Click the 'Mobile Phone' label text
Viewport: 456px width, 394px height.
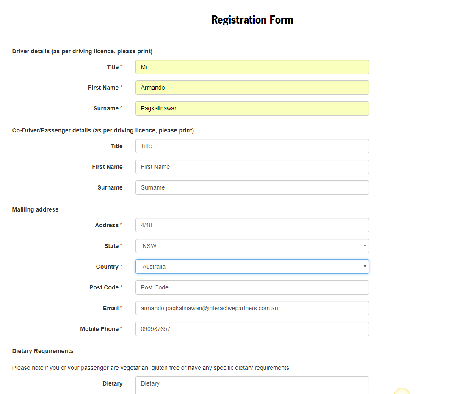tap(99, 329)
